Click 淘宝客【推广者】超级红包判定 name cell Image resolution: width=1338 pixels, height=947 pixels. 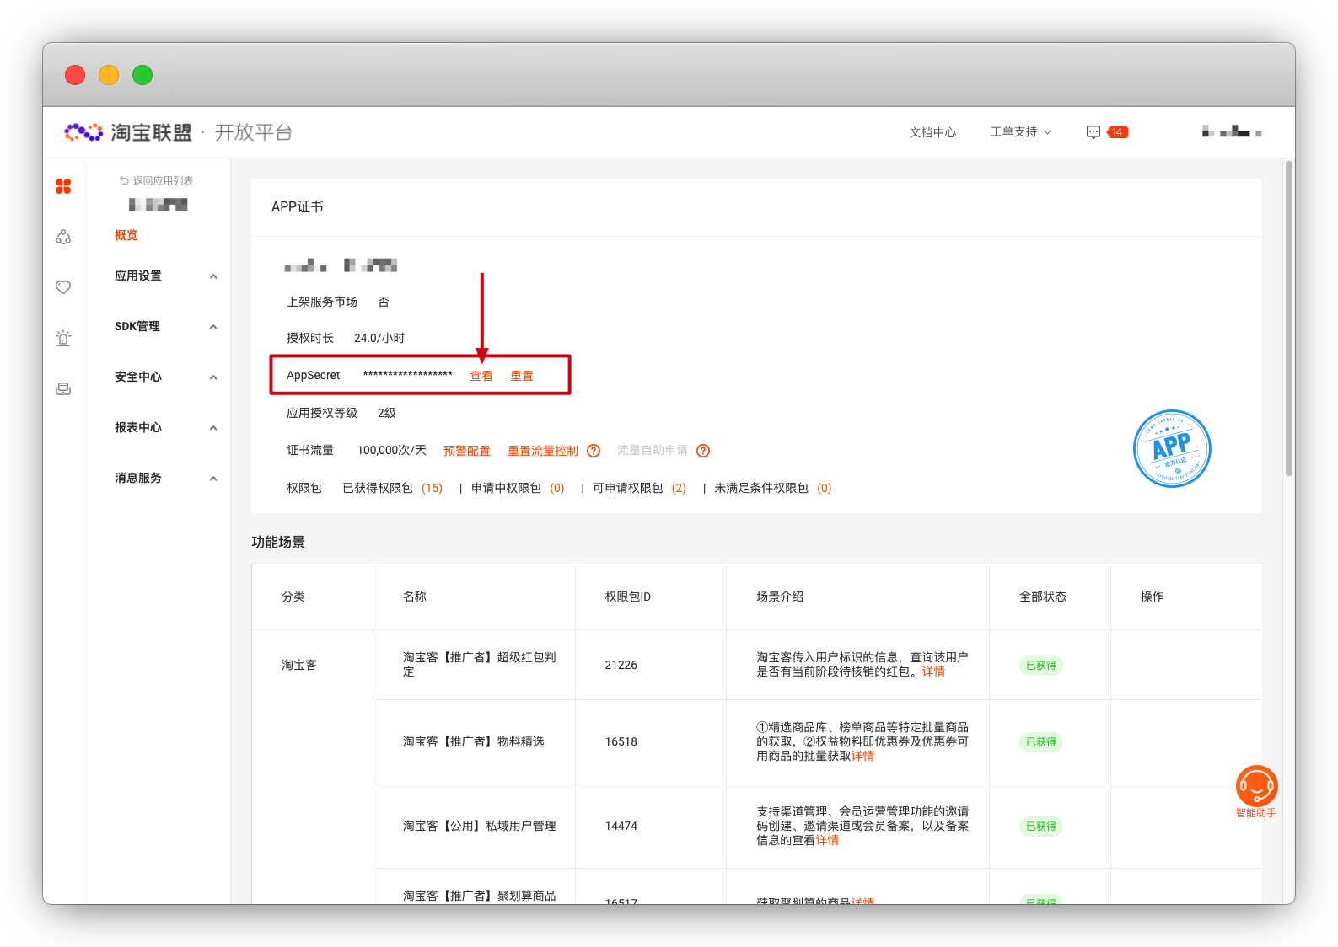pos(480,664)
